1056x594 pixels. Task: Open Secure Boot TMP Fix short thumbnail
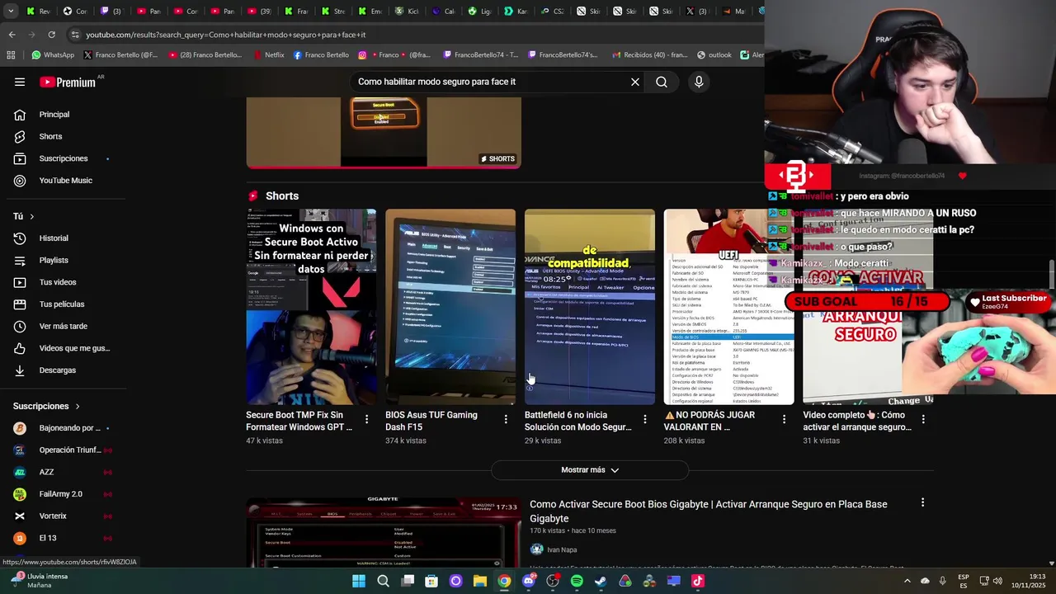[311, 307]
